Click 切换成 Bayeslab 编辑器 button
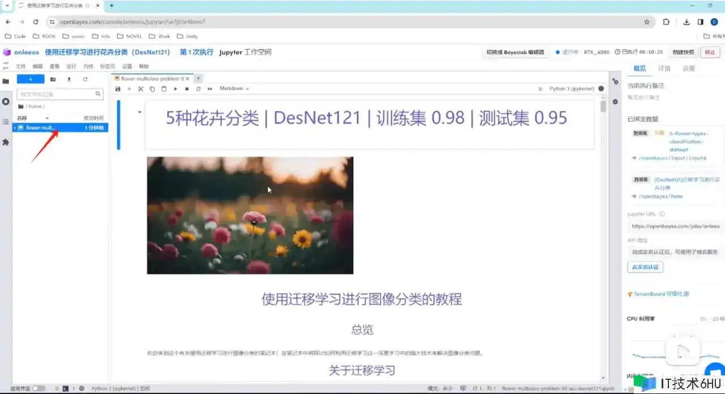This screenshot has height=394, width=725. click(515, 52)
